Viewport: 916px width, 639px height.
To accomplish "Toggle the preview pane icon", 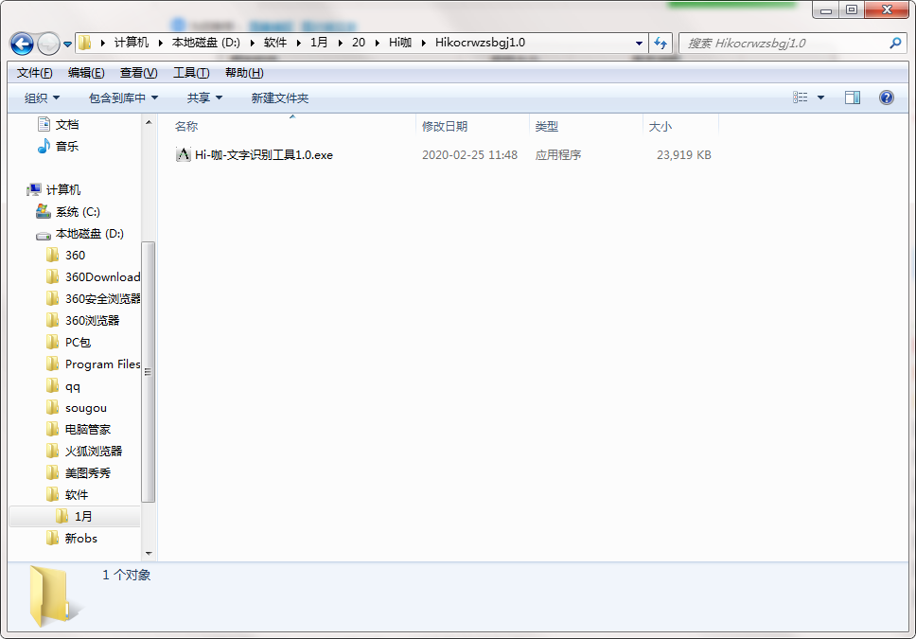I will pyautogui.click(x=853, y=98).
